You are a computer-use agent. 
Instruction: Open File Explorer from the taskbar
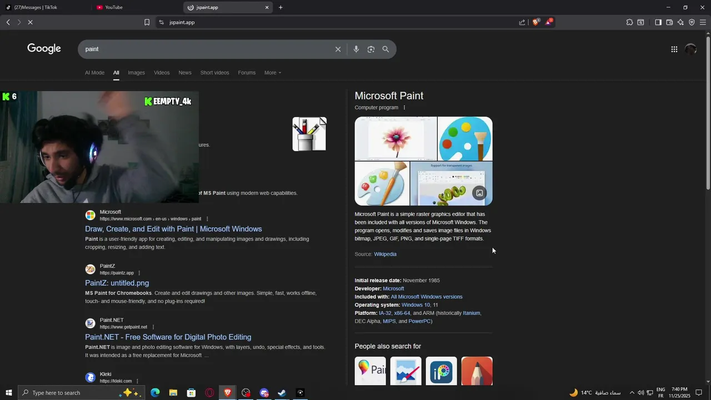pyautogui.click(x=173, y=393)
